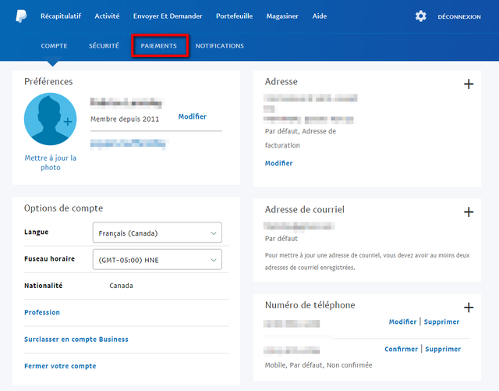Expand the Fuseau horaire dropdown

coord(157,259)
